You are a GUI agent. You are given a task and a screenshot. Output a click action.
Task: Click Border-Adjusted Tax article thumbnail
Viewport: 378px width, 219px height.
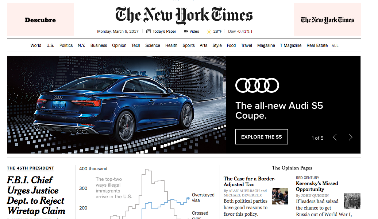point(280,196)
